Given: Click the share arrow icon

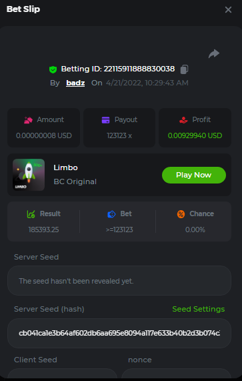Looking at the screenshot, I should 214,53.
